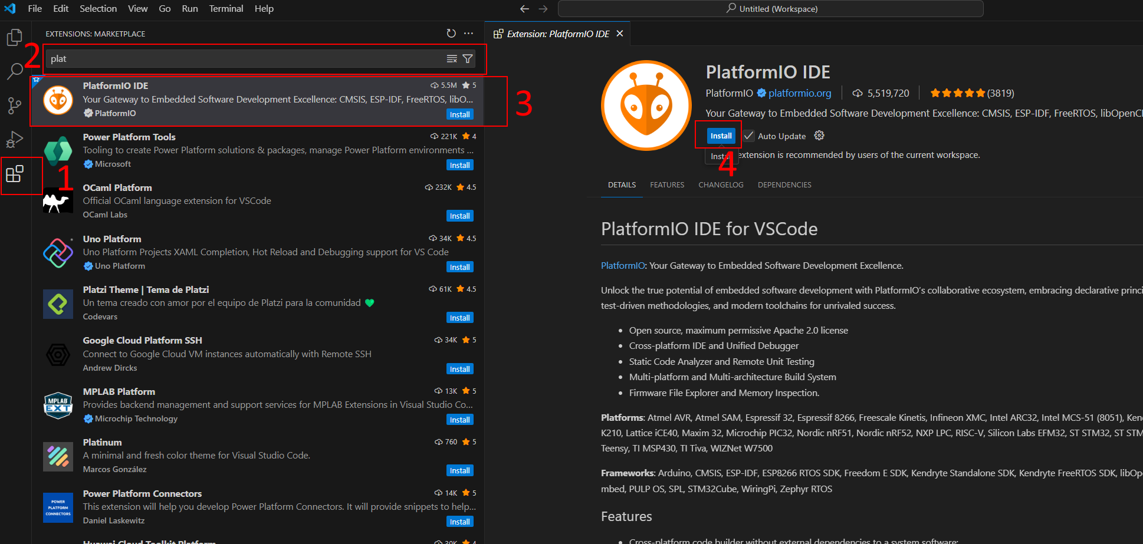Switch to the DETAILS tab
This screenshot has width=1143, height=544.
(x=622, y=185)
